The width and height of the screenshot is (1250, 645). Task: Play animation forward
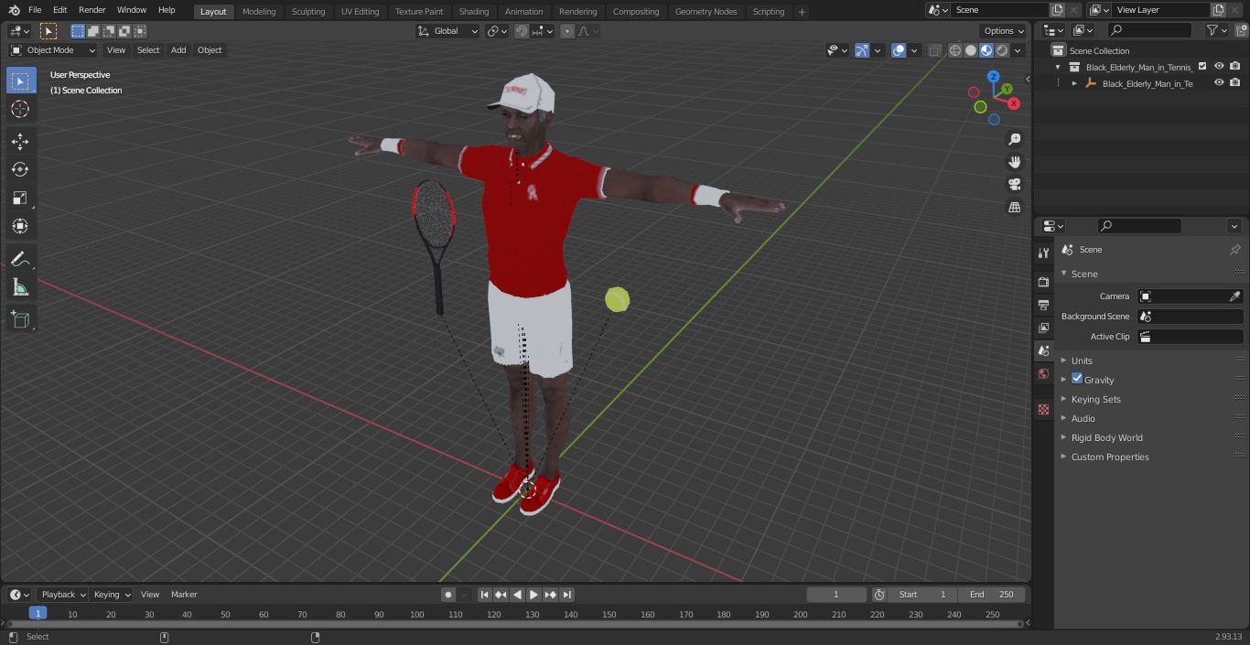pos(533,595)
